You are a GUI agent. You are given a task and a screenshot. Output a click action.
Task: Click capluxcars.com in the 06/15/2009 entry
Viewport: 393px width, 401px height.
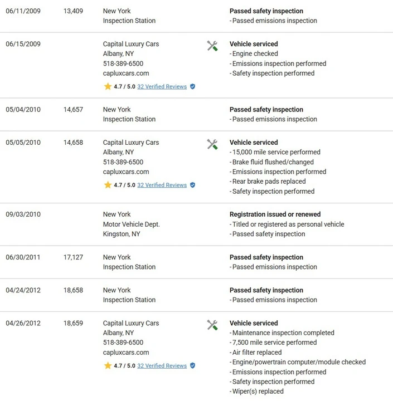pos(126,74)
